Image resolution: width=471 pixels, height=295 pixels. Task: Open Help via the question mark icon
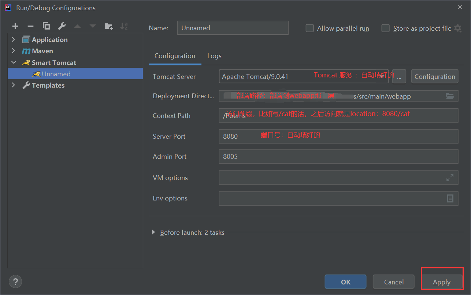[15, 281]
